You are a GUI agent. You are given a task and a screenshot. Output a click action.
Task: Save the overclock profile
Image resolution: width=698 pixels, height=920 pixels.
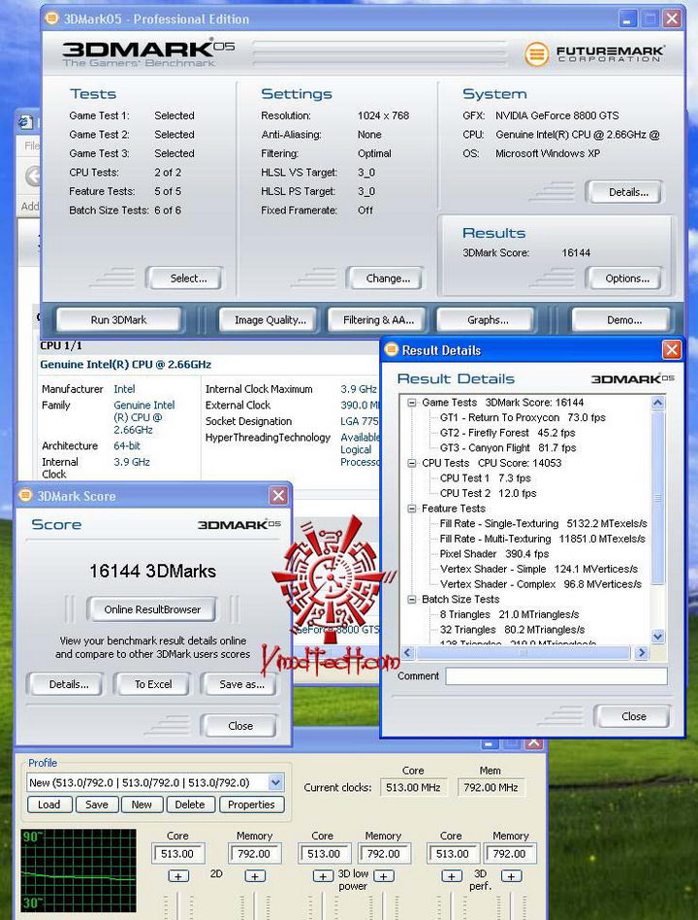[97, 805]
